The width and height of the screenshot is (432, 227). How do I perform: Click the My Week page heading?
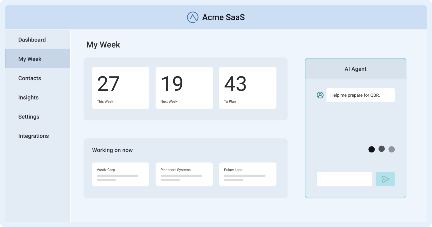103,45
